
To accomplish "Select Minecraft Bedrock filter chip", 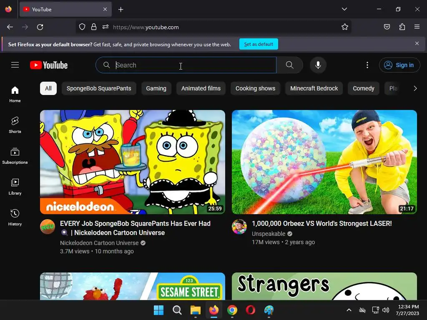I will click(314, 88).
